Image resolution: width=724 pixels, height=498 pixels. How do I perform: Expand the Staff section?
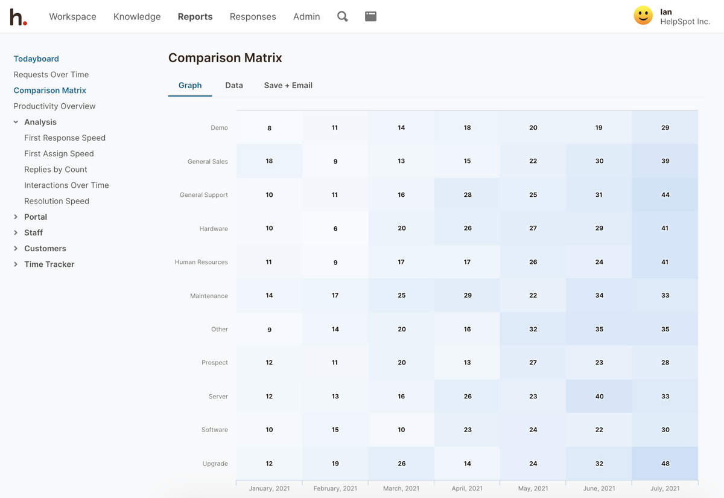pos(16,232)
